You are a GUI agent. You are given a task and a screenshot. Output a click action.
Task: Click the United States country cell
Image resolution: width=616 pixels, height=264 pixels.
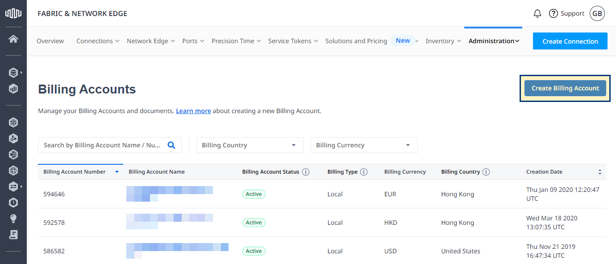(x=461, y=251)
